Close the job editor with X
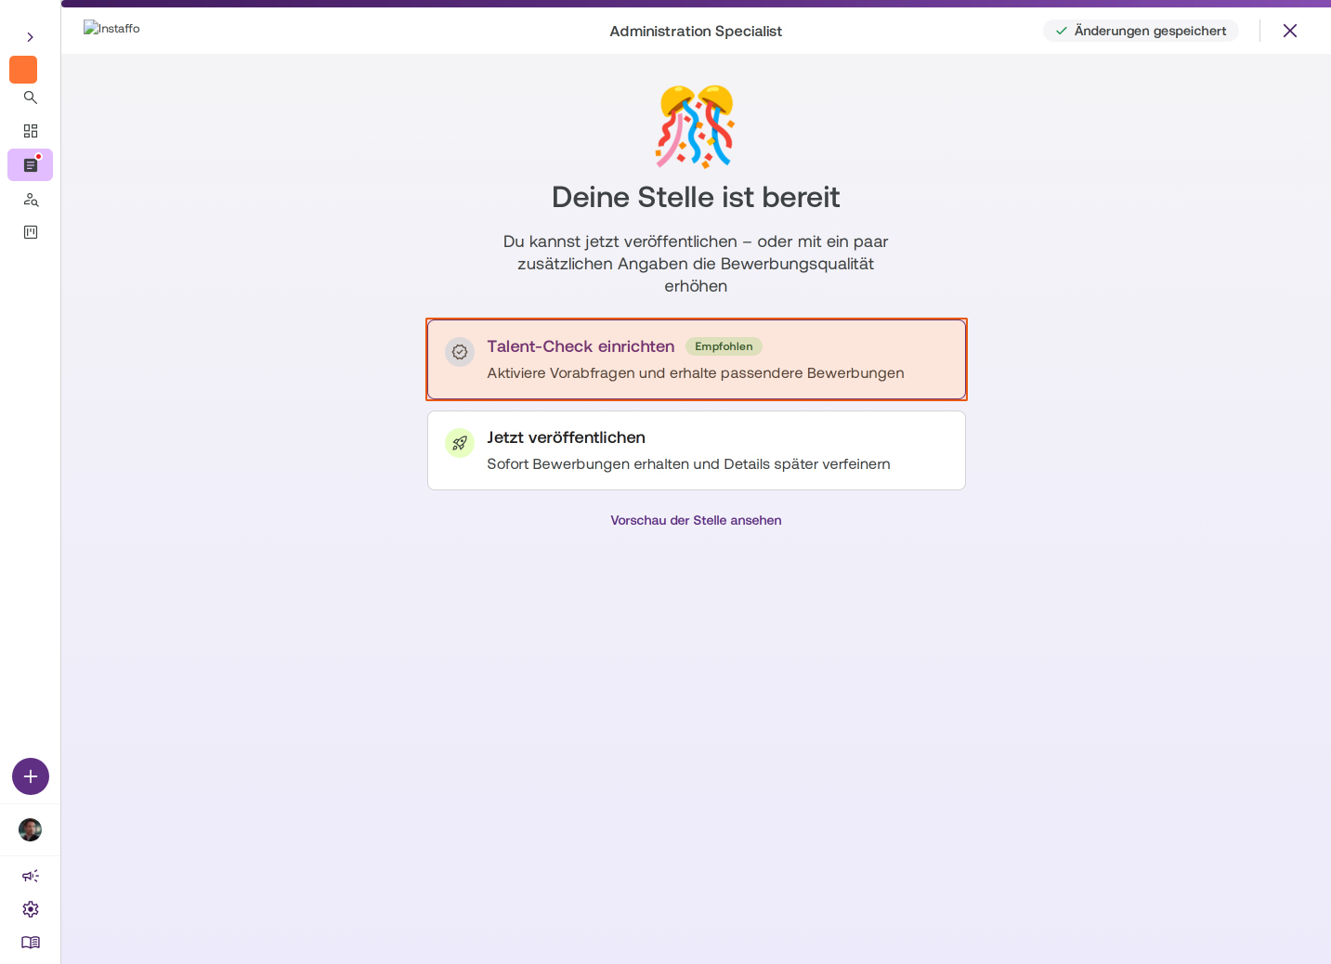The image size is (1331, 964). 1290,31
